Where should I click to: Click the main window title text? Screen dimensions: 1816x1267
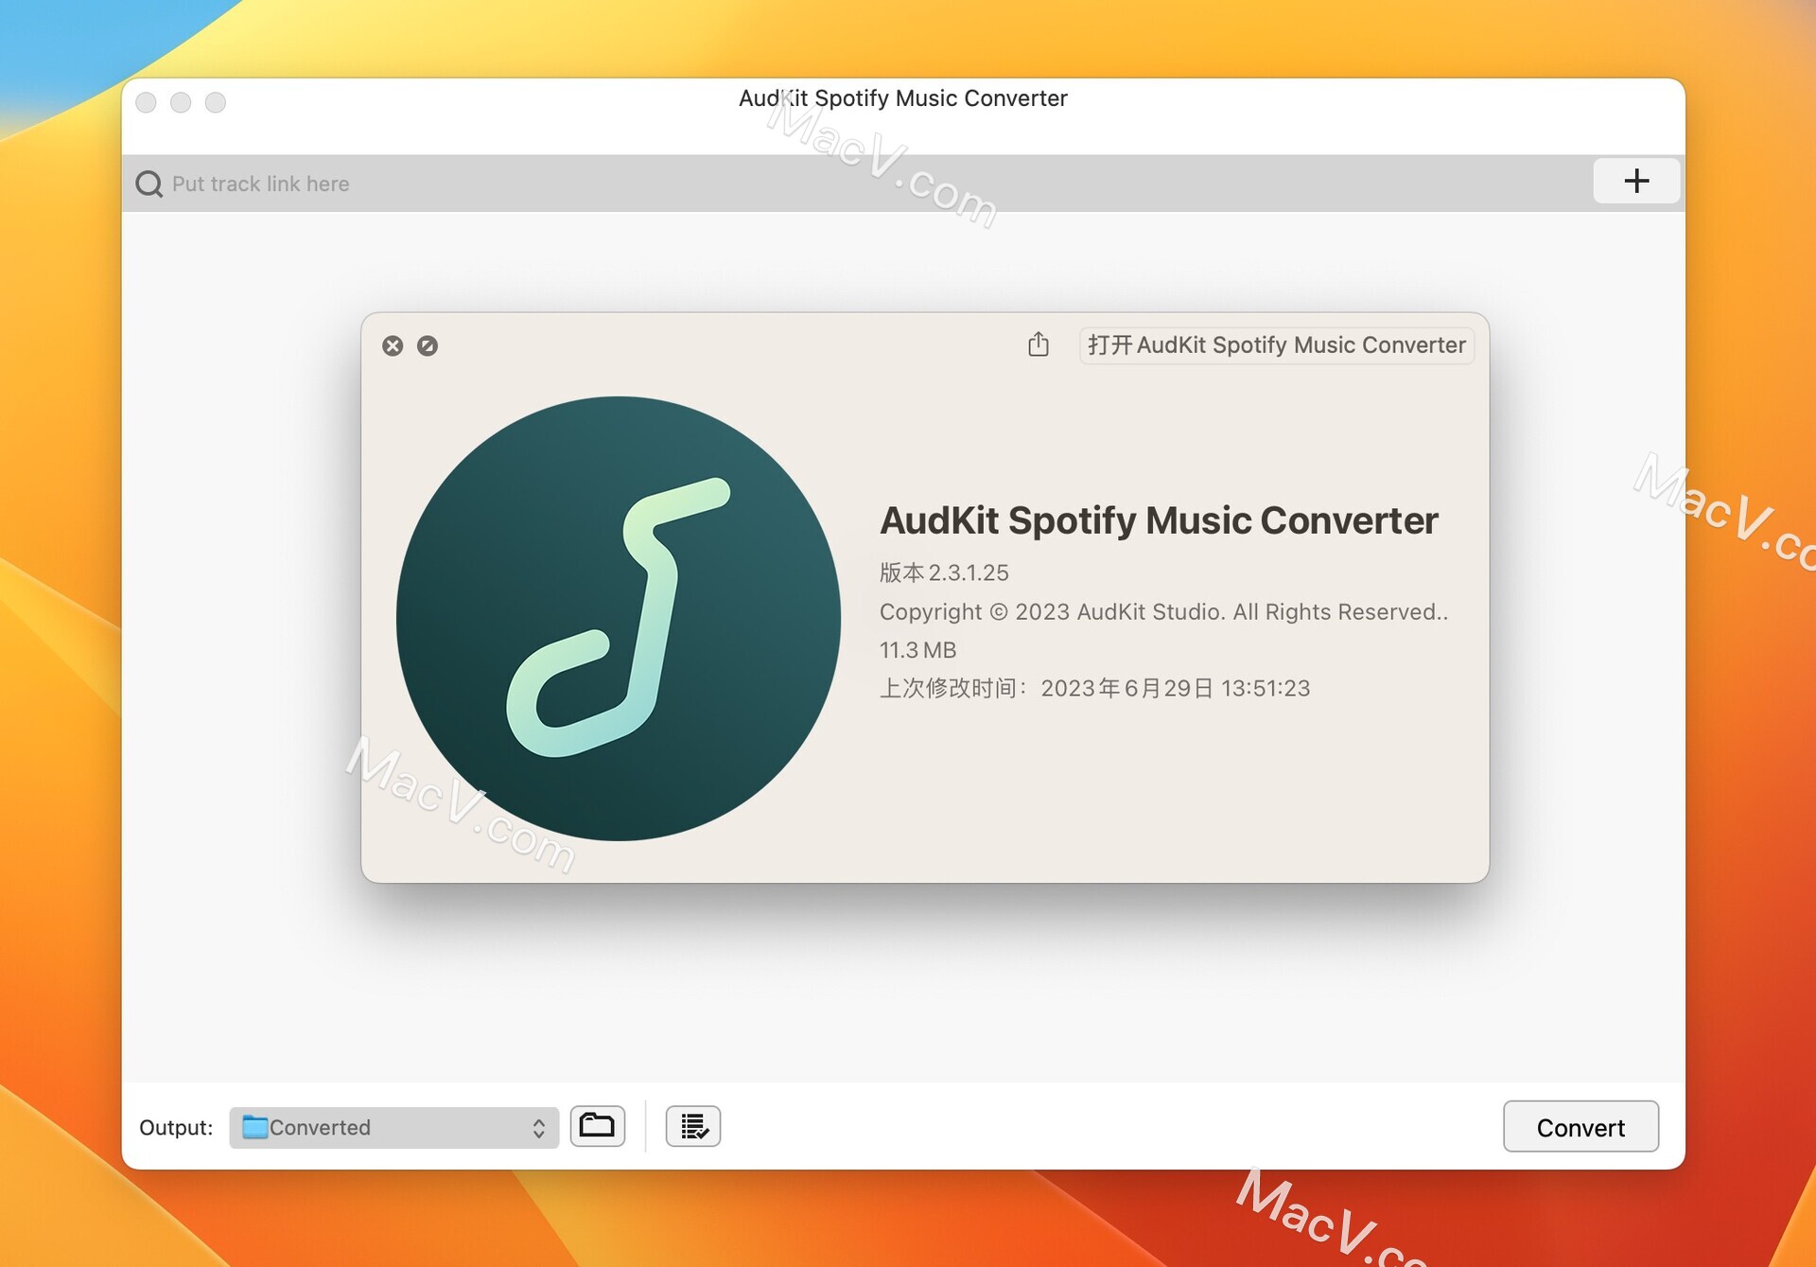point(903,98)
